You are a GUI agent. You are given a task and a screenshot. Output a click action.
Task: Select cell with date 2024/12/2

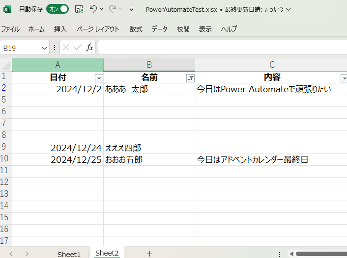click(58, 89)
